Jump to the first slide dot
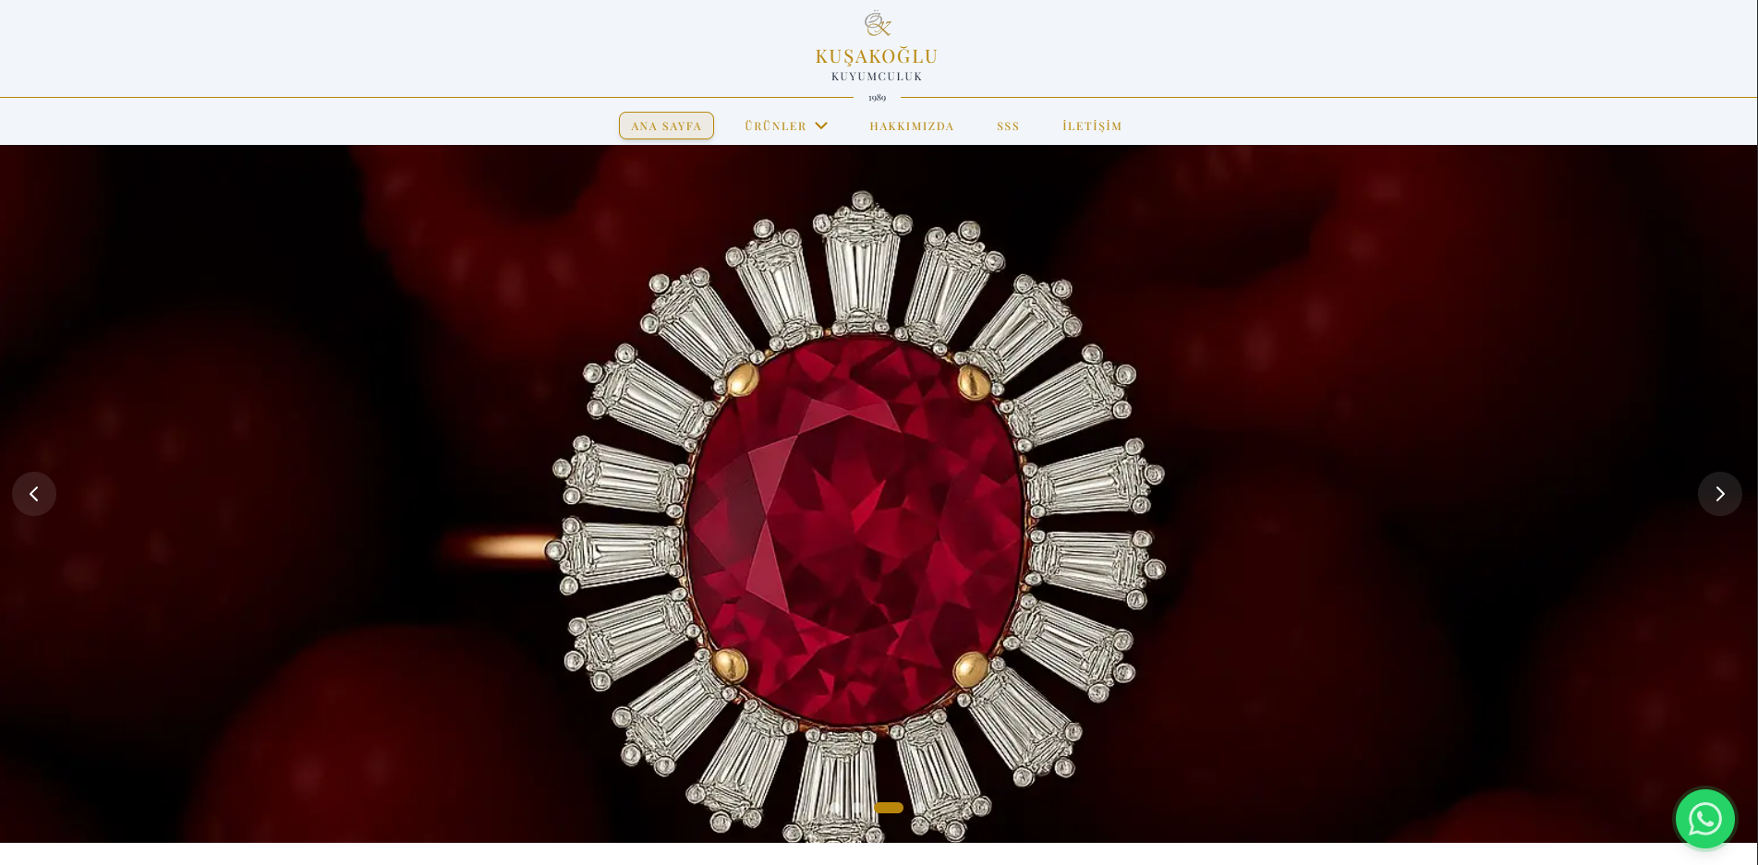1758x865 pixels. 836,808
